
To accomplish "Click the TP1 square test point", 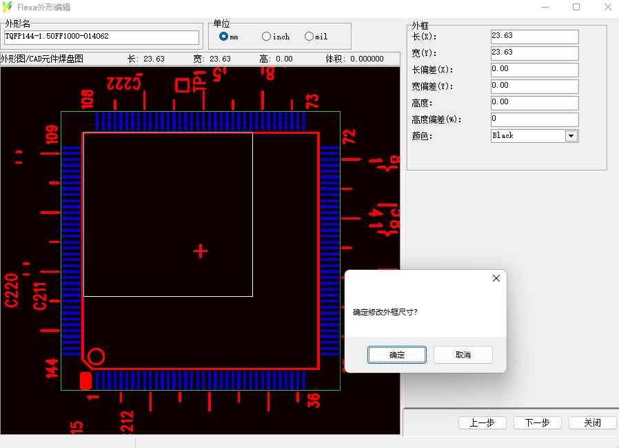I will 182,85.
